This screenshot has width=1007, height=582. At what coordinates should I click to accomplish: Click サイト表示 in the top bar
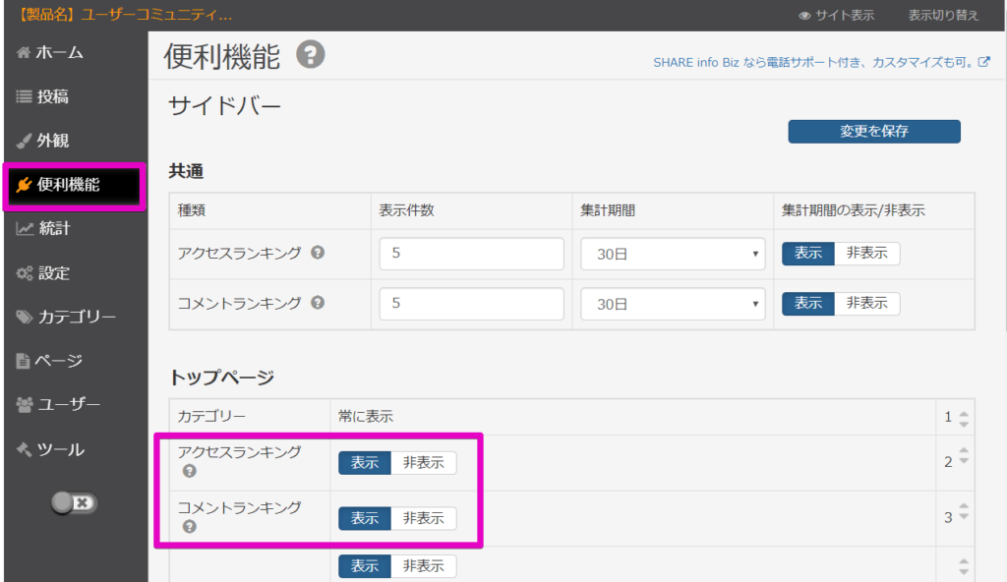point(836,16)
